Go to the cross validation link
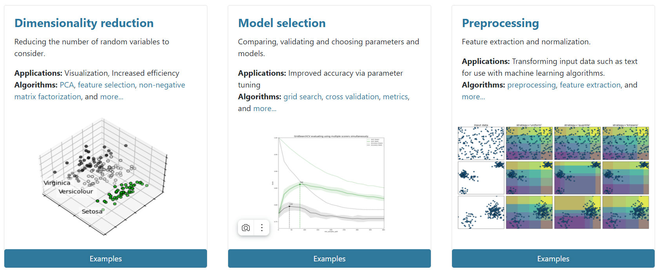668x270 pixels. coord(352,97)
